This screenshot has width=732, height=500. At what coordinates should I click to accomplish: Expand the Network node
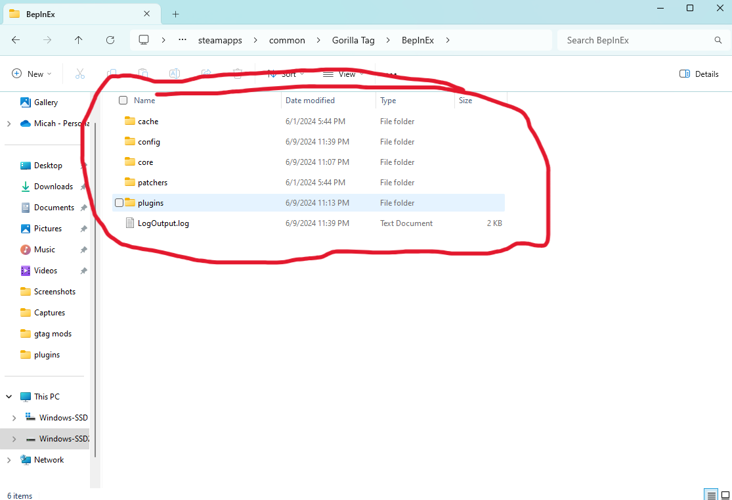(x=9, y=460)
